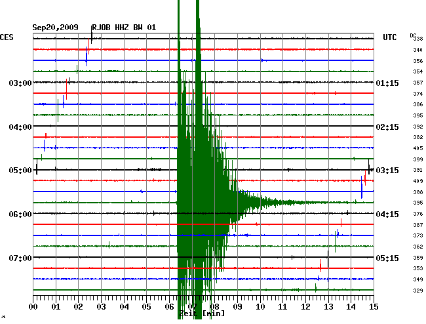The width and height of the screenshot is (426, 324).
Task: Click the DC offset value 357
Action: click(418, 83)
